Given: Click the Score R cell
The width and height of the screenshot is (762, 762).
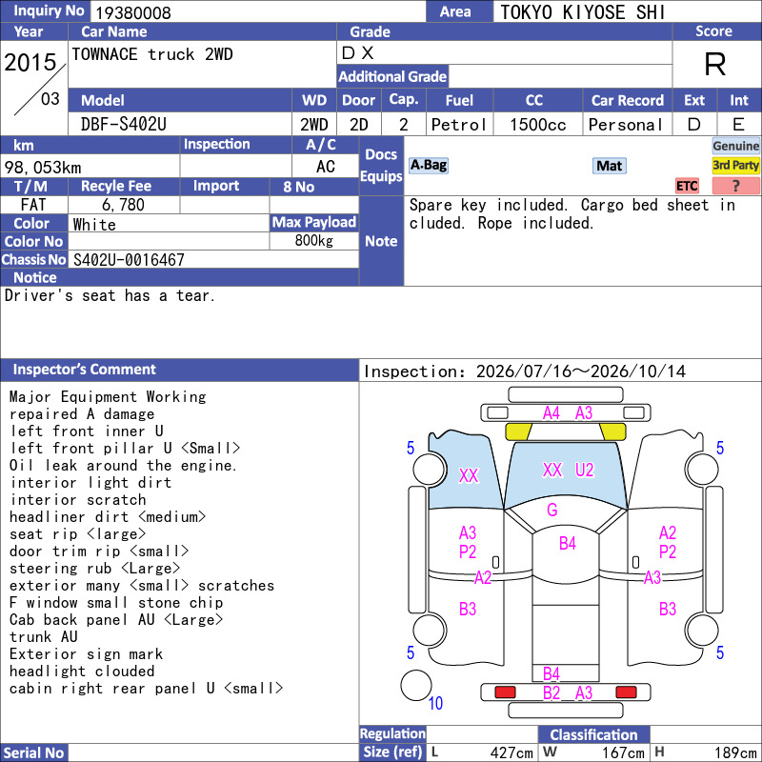Looking at the screenshot, I should point(716,64).
